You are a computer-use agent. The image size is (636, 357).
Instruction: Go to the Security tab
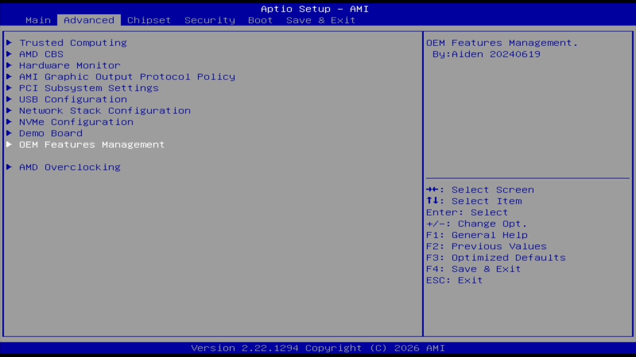pos(210,20)
